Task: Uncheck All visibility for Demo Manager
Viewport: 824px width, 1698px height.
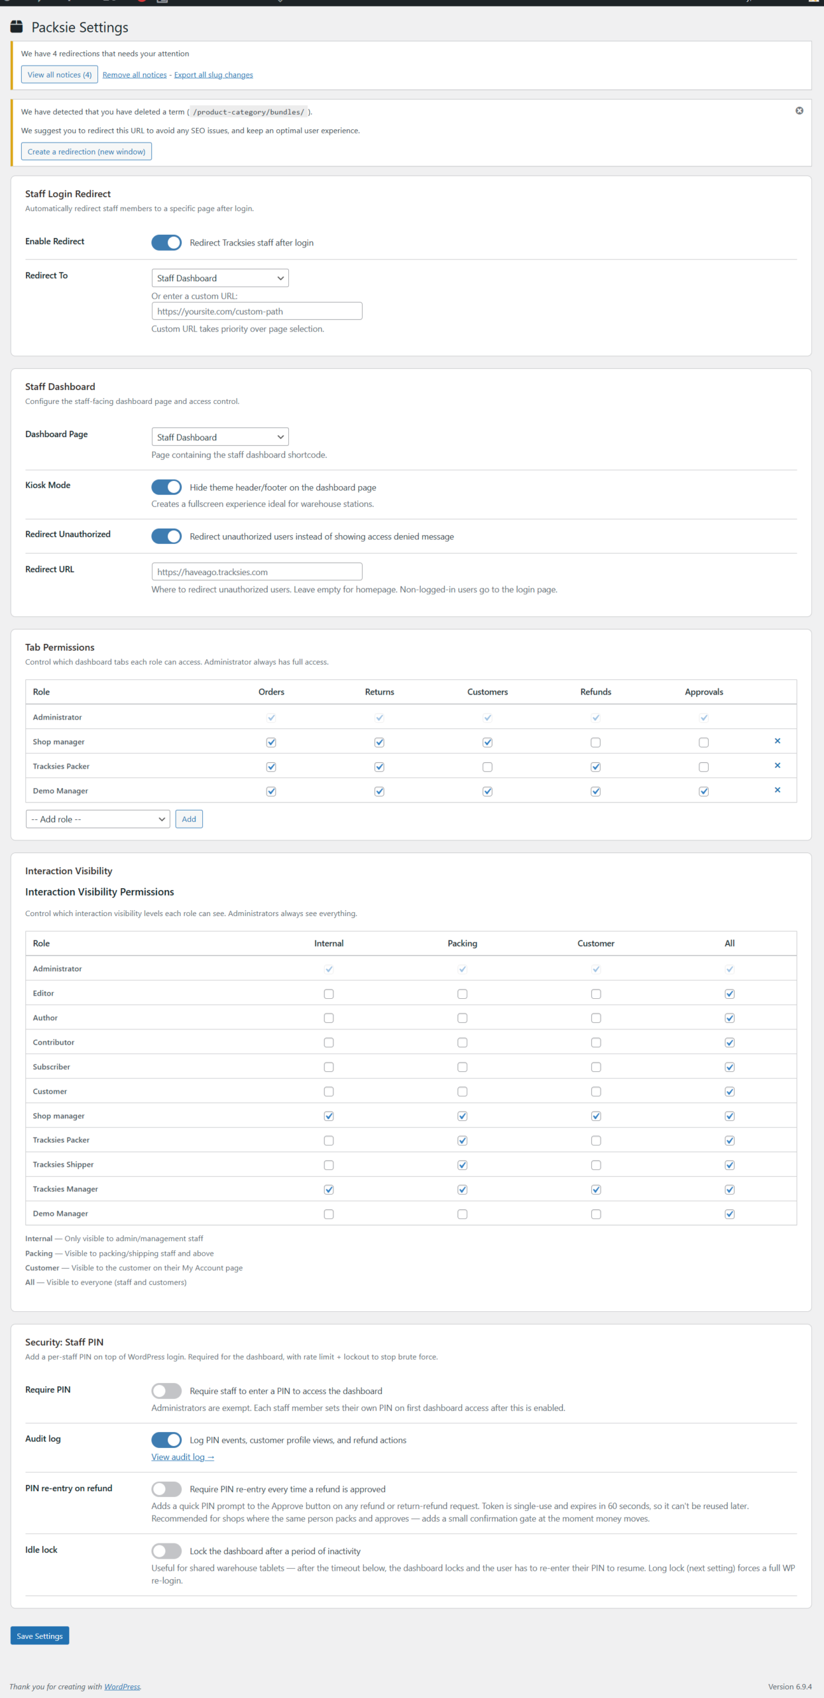Action: click(729, 1214)
